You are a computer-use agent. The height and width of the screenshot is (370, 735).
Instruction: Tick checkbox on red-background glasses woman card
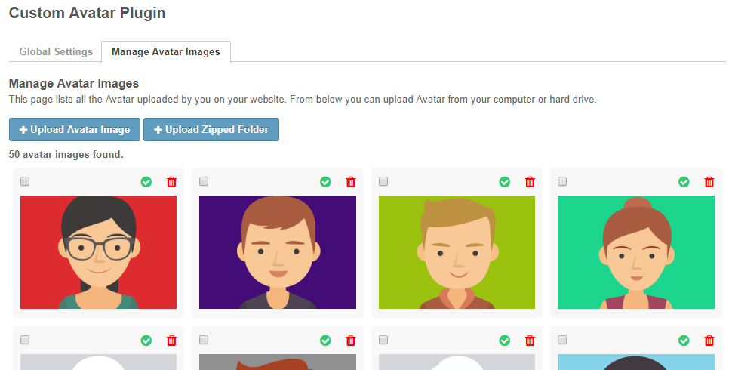click(25, 181)
